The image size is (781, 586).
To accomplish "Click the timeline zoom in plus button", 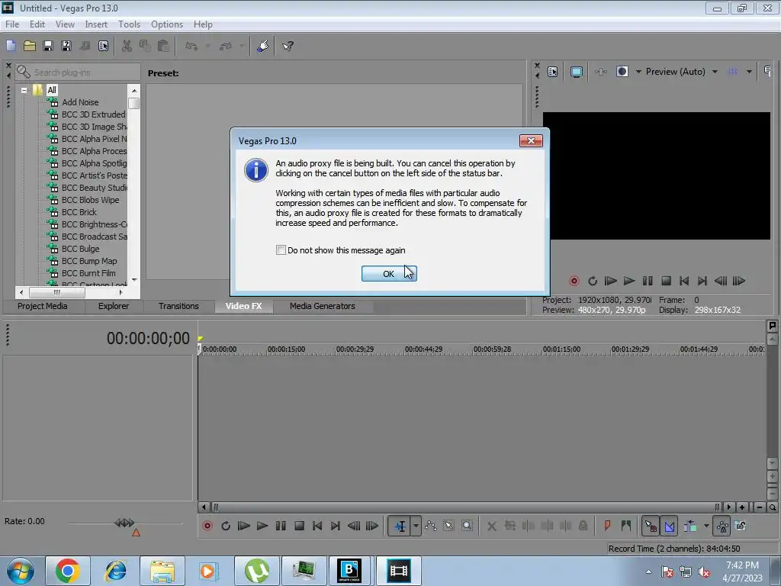I will tap(742, 507).
